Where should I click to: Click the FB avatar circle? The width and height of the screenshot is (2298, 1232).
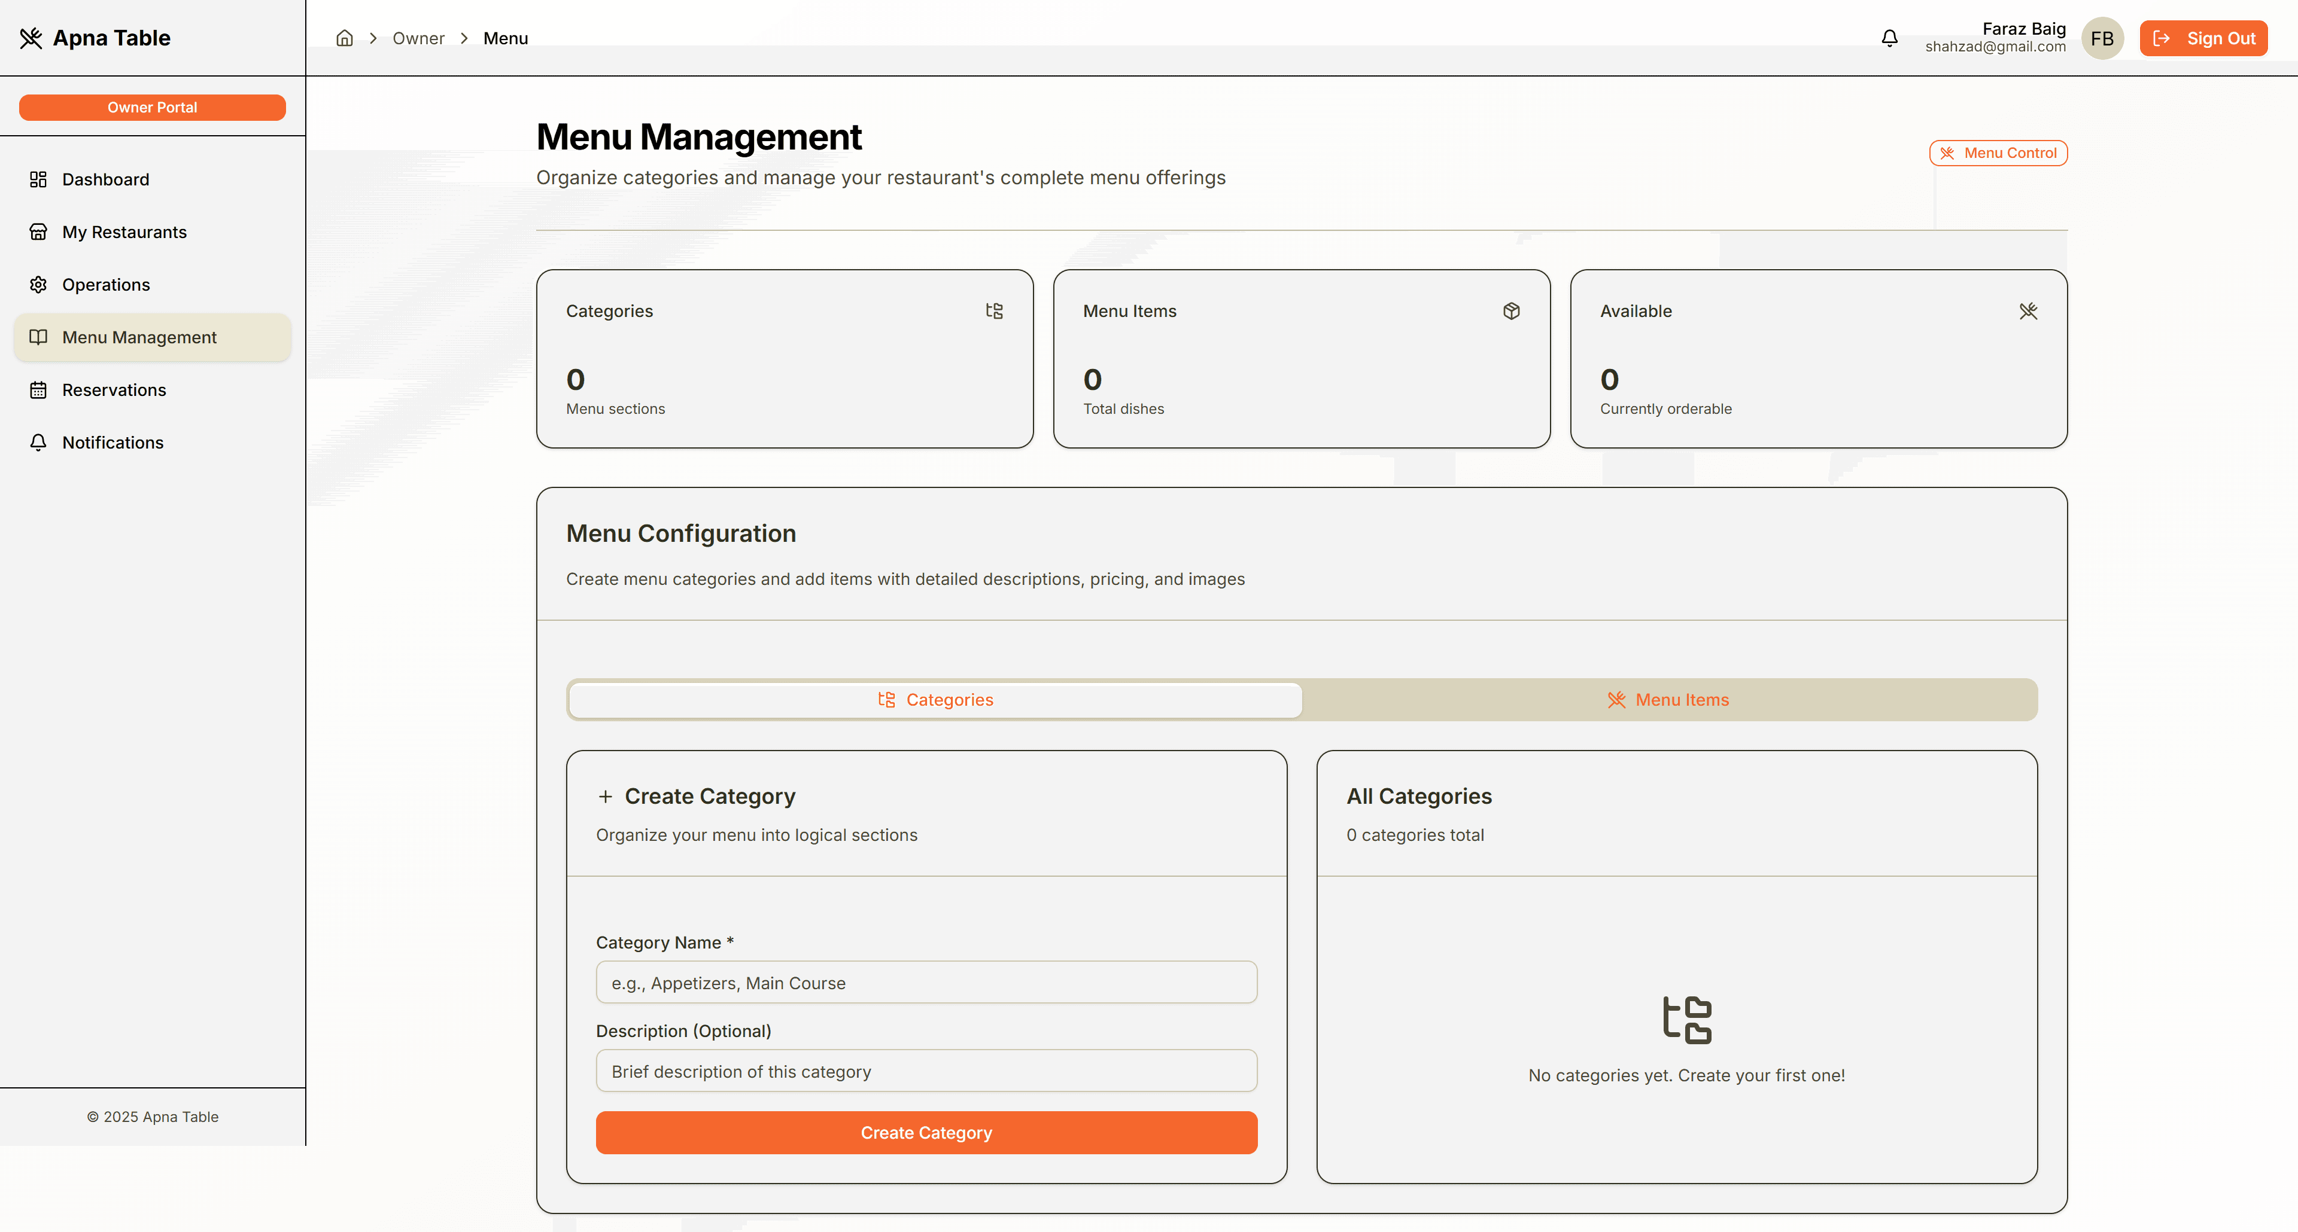[2102, 38]
